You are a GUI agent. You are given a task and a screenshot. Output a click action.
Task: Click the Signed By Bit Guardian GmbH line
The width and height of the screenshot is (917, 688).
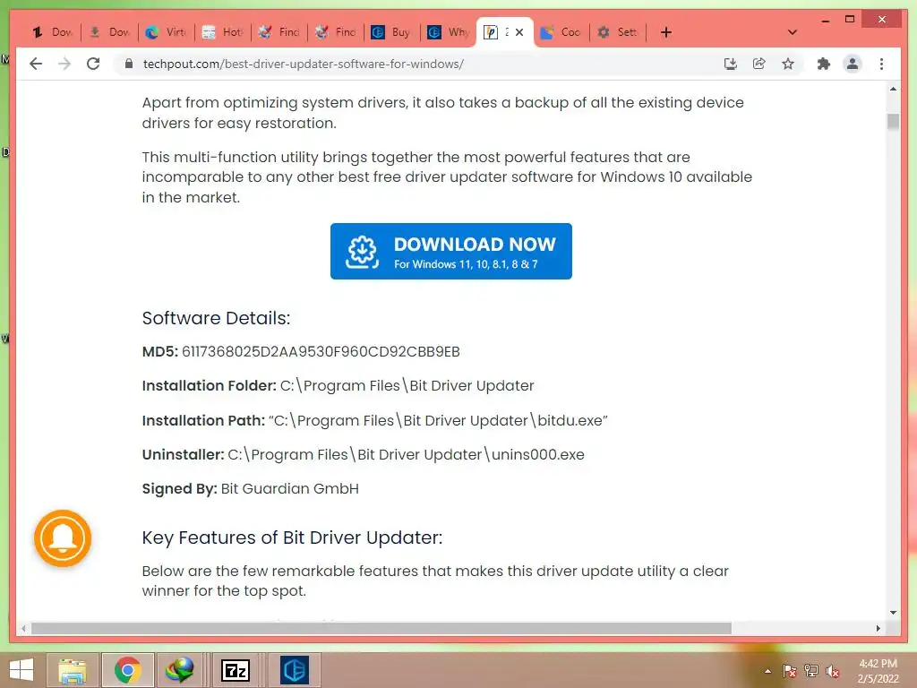point(251,488)
